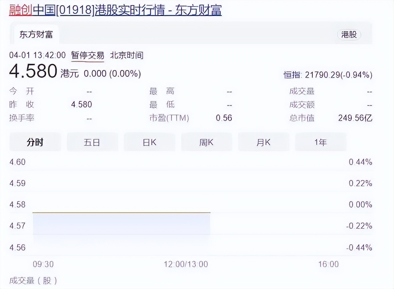394x289 pixels.
Task: Click the 09:30 time axis label
Action: [x=43, y=264]
